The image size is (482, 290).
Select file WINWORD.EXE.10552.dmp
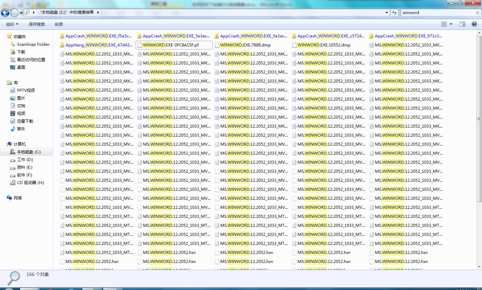pos(321,45)
